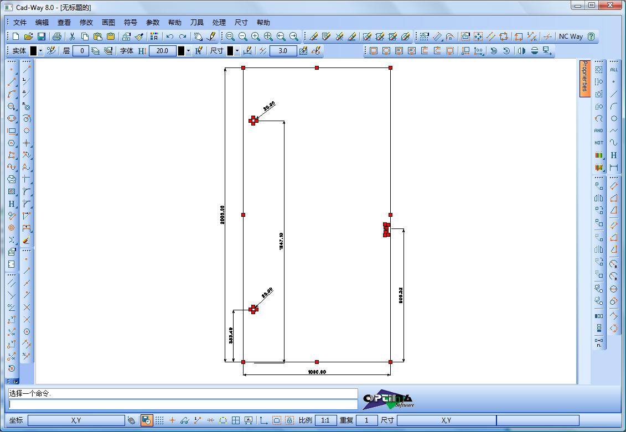Select the text H tool in left toolbar
The height and width of the screenshot is (432, 626).
point(12,204)
